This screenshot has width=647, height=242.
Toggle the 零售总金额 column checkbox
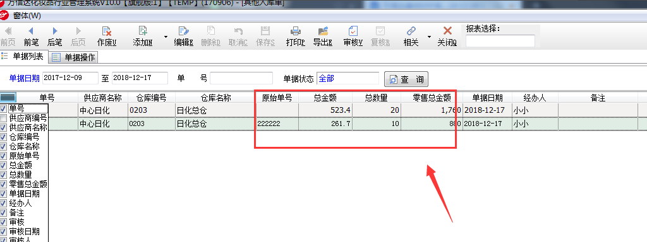(x=4, y=184)
